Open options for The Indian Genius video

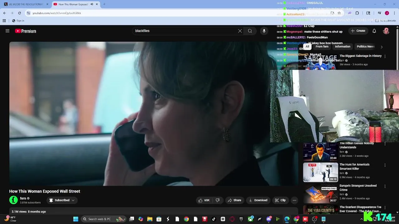point(385,144)
